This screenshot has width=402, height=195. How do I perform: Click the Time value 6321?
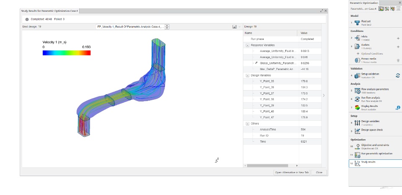[x=304, y=142]
